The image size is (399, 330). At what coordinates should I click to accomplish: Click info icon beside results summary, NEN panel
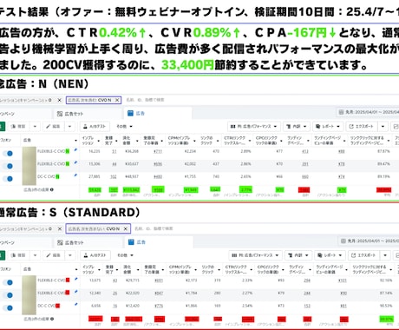pos(52,190)
